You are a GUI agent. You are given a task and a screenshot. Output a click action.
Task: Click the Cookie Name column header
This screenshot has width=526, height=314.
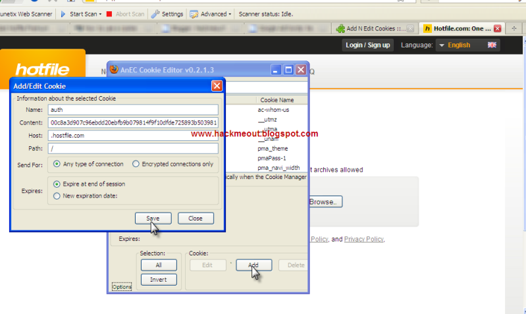tap(277, 100)
